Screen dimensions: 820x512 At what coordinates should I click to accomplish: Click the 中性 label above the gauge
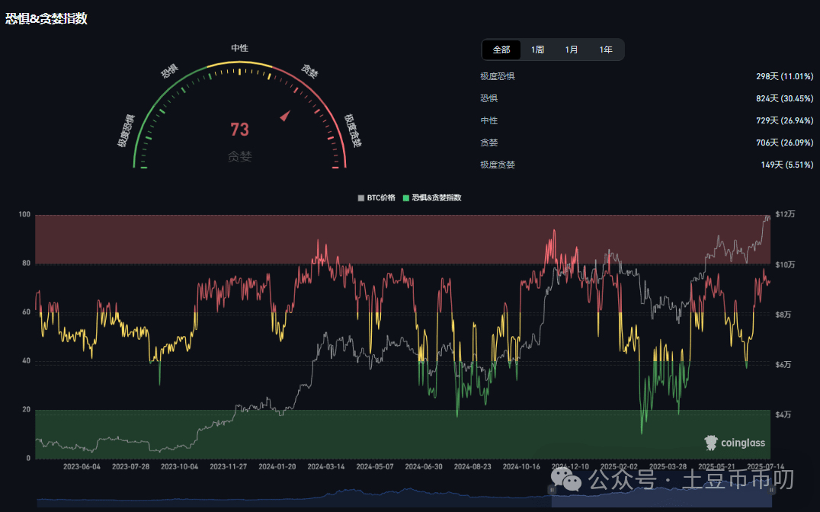[239, 48]
